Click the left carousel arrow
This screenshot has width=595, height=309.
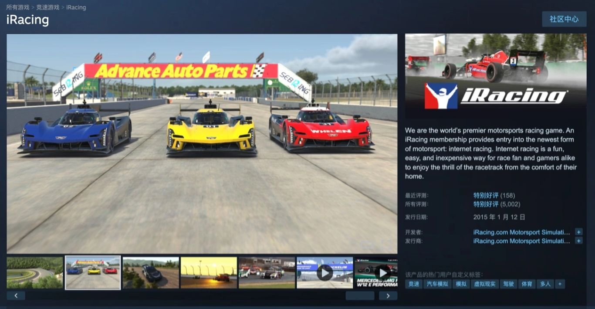click(x=16, y=295)
